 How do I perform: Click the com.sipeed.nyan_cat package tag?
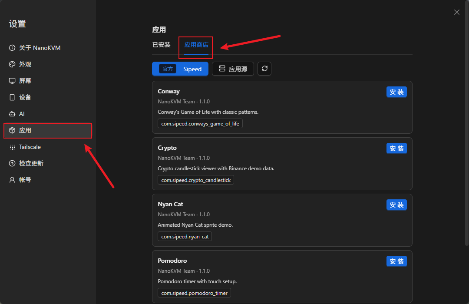pyautogui.click(x=185, y=236)
